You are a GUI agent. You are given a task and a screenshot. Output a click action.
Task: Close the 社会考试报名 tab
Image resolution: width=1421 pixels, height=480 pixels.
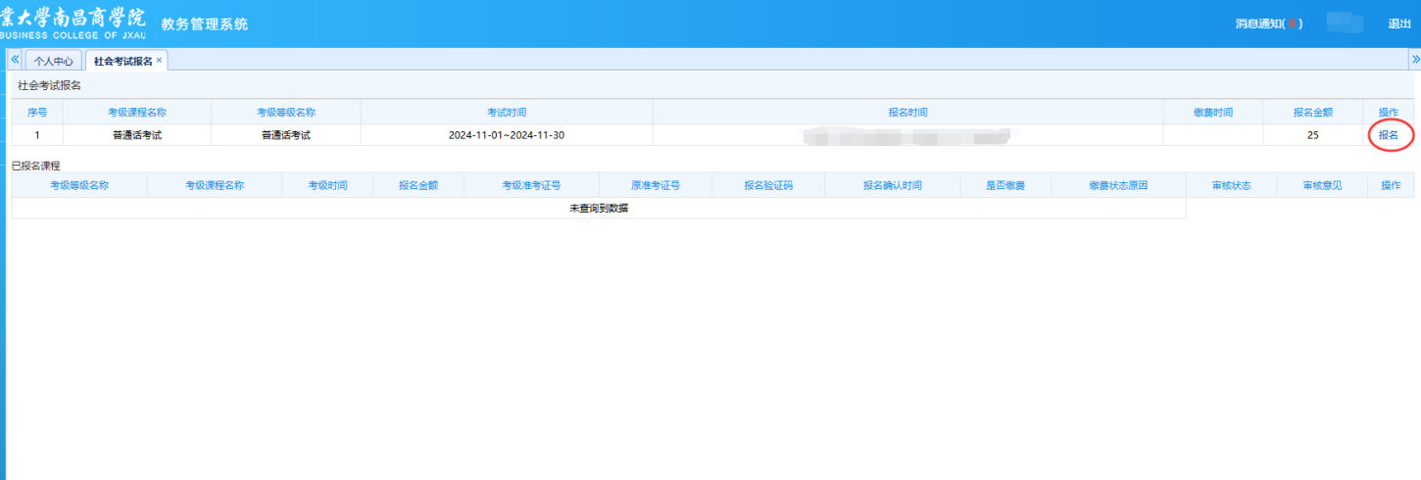pos(159,60)
